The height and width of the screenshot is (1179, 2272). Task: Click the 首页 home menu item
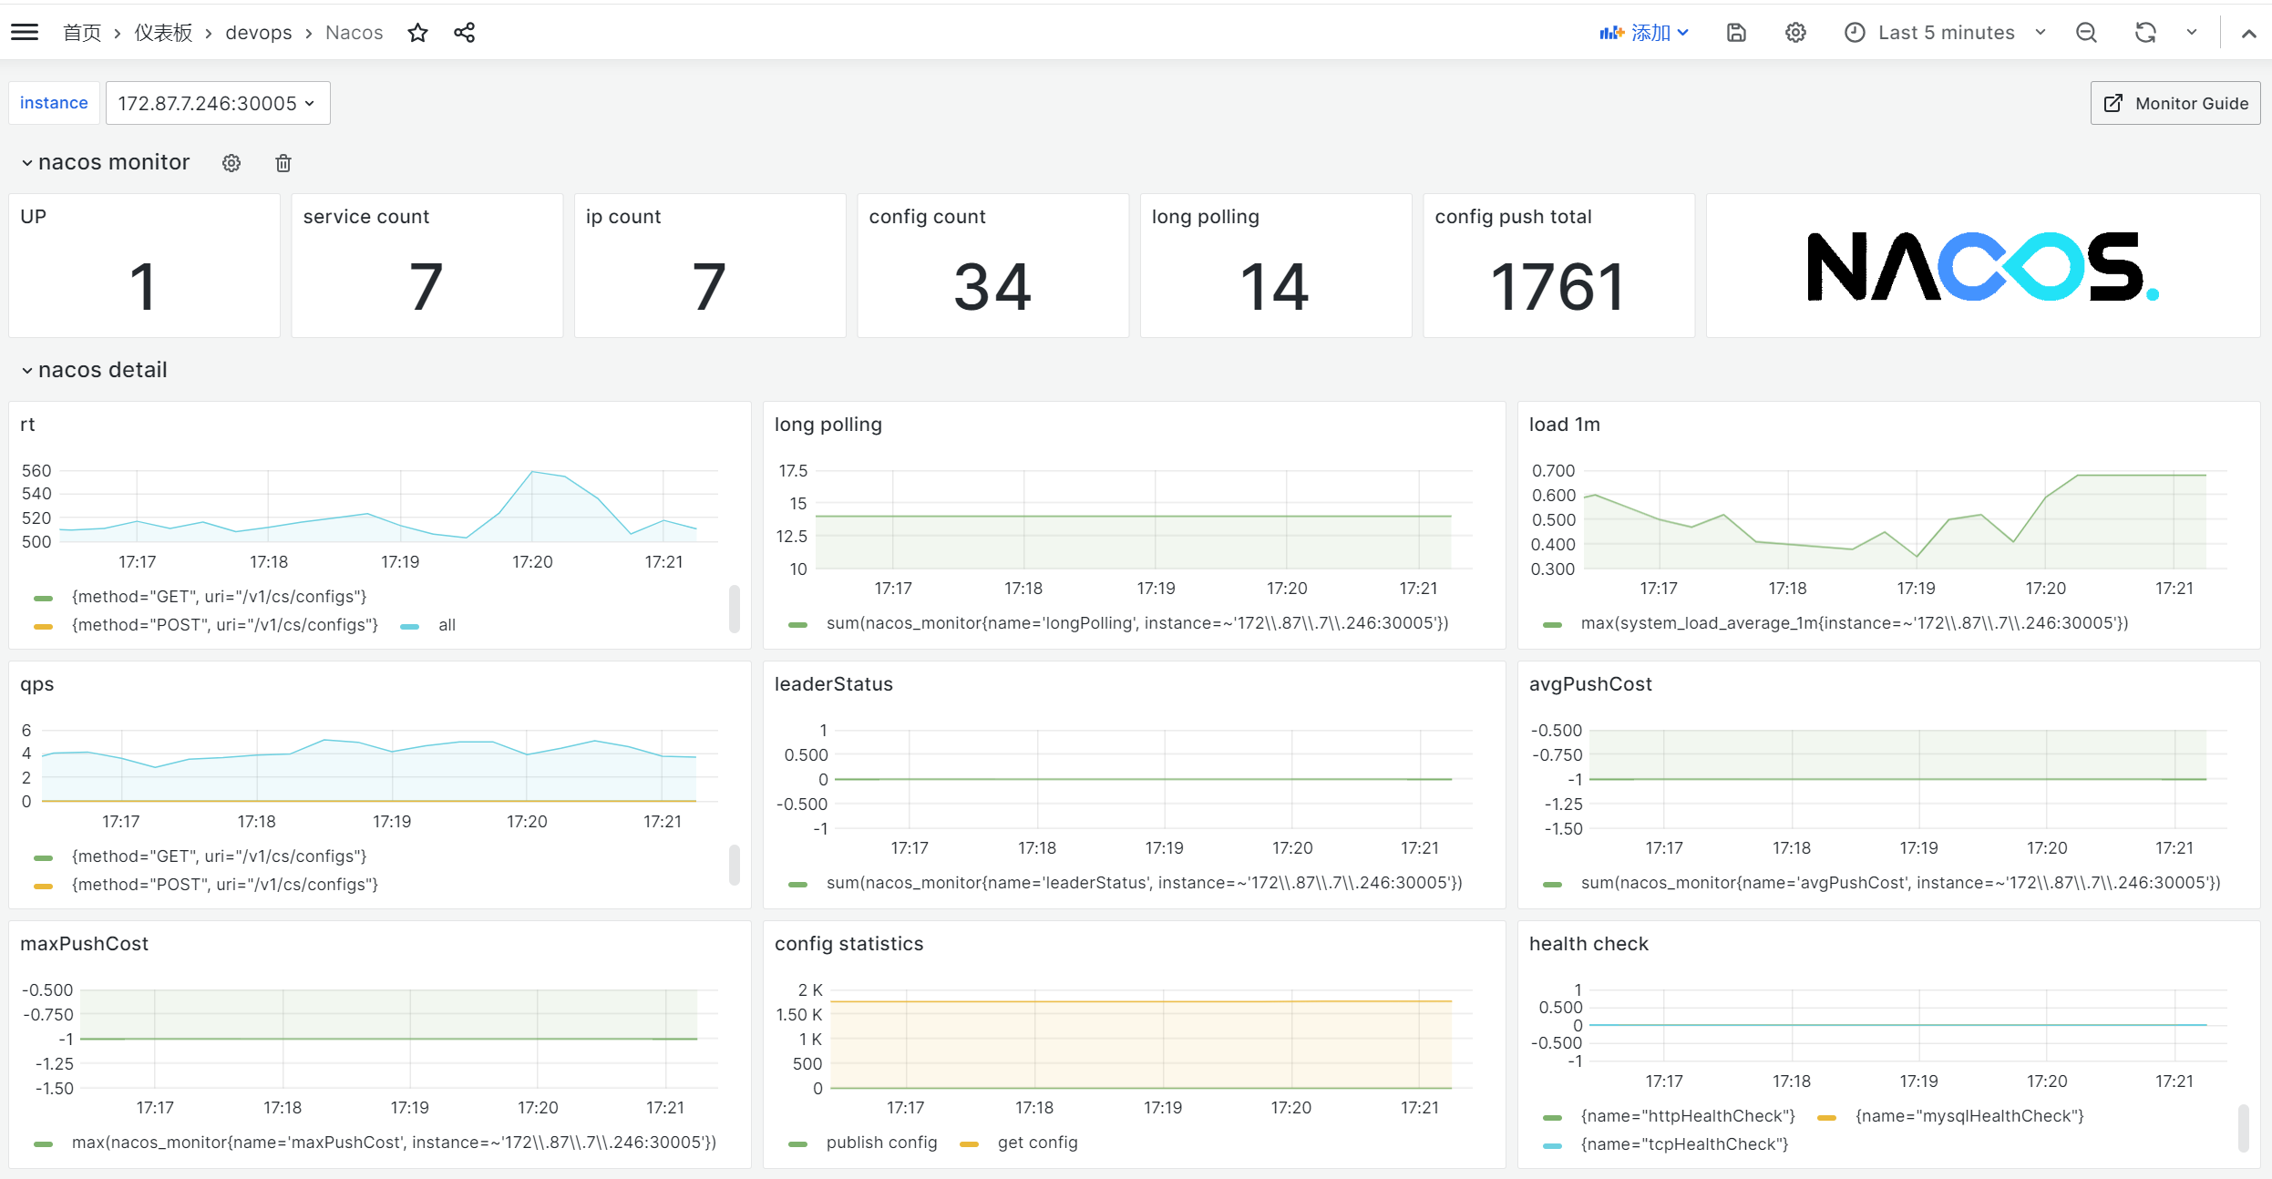coord(81,30)
